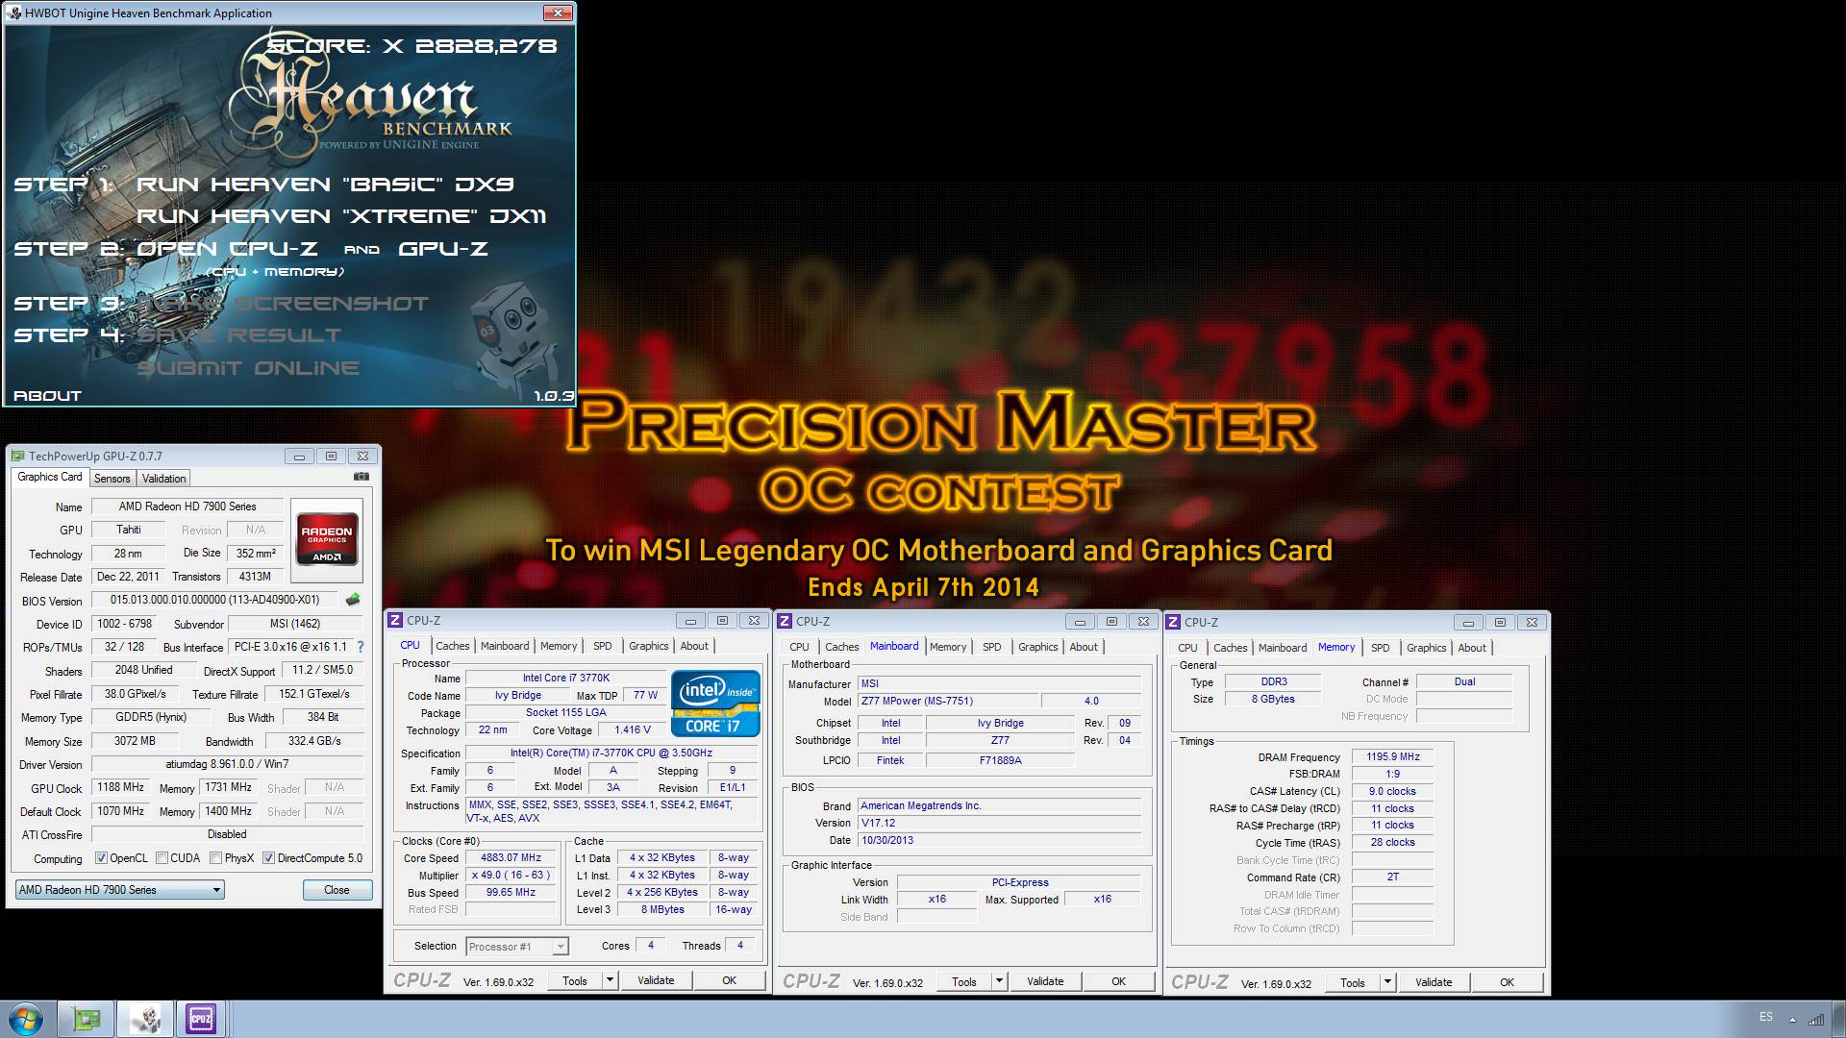Open Memory tab in Mainboard CPU-Z window
The height and width of the screenshot is (1038, 1846).
tap(947, 647)
